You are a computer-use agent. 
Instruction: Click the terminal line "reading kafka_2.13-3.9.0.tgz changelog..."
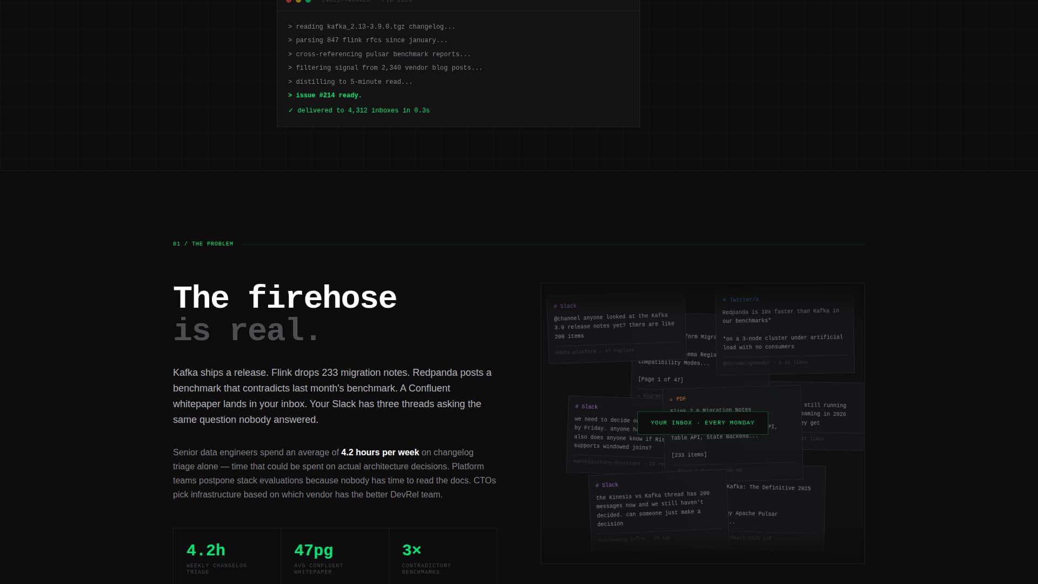click(x=371, y=26)
